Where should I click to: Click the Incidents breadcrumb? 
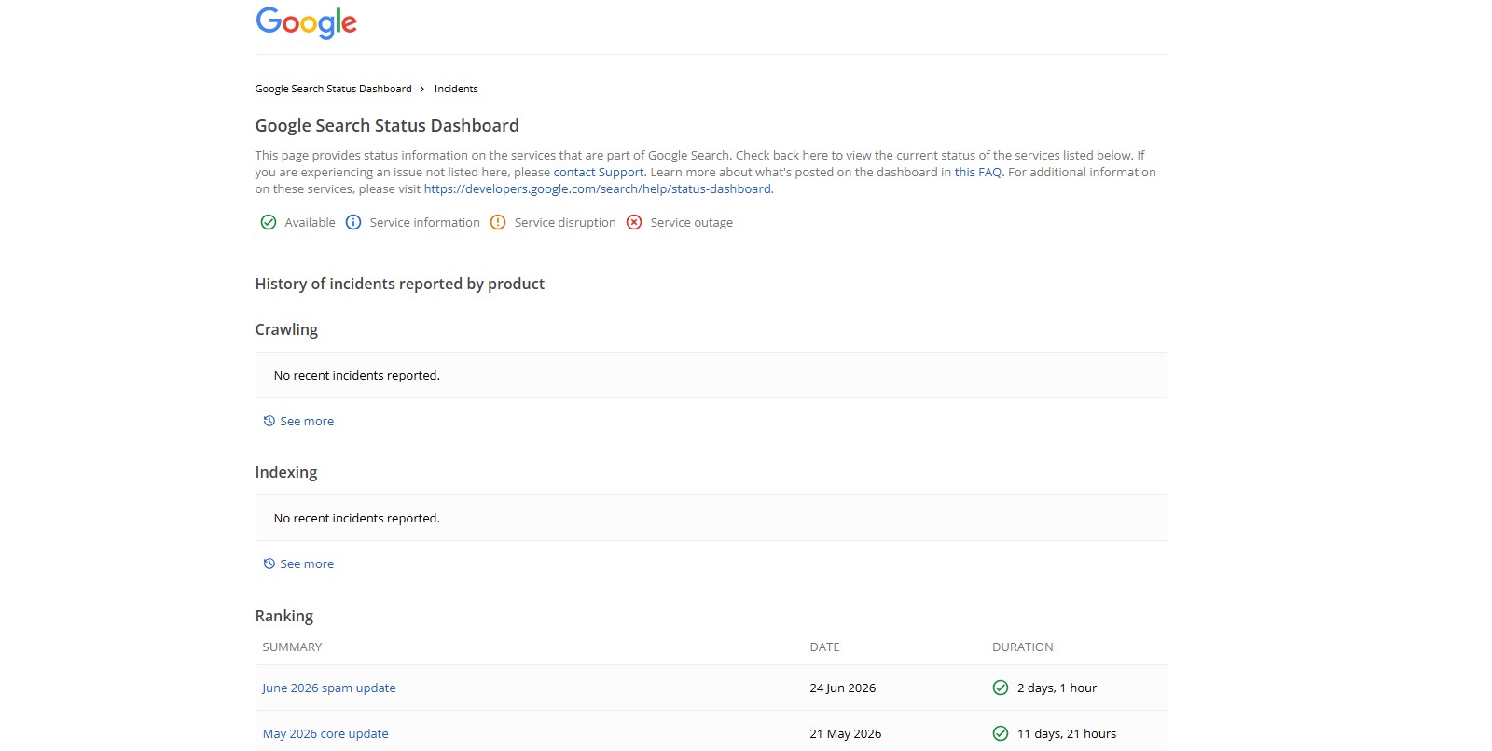(456, 89)
